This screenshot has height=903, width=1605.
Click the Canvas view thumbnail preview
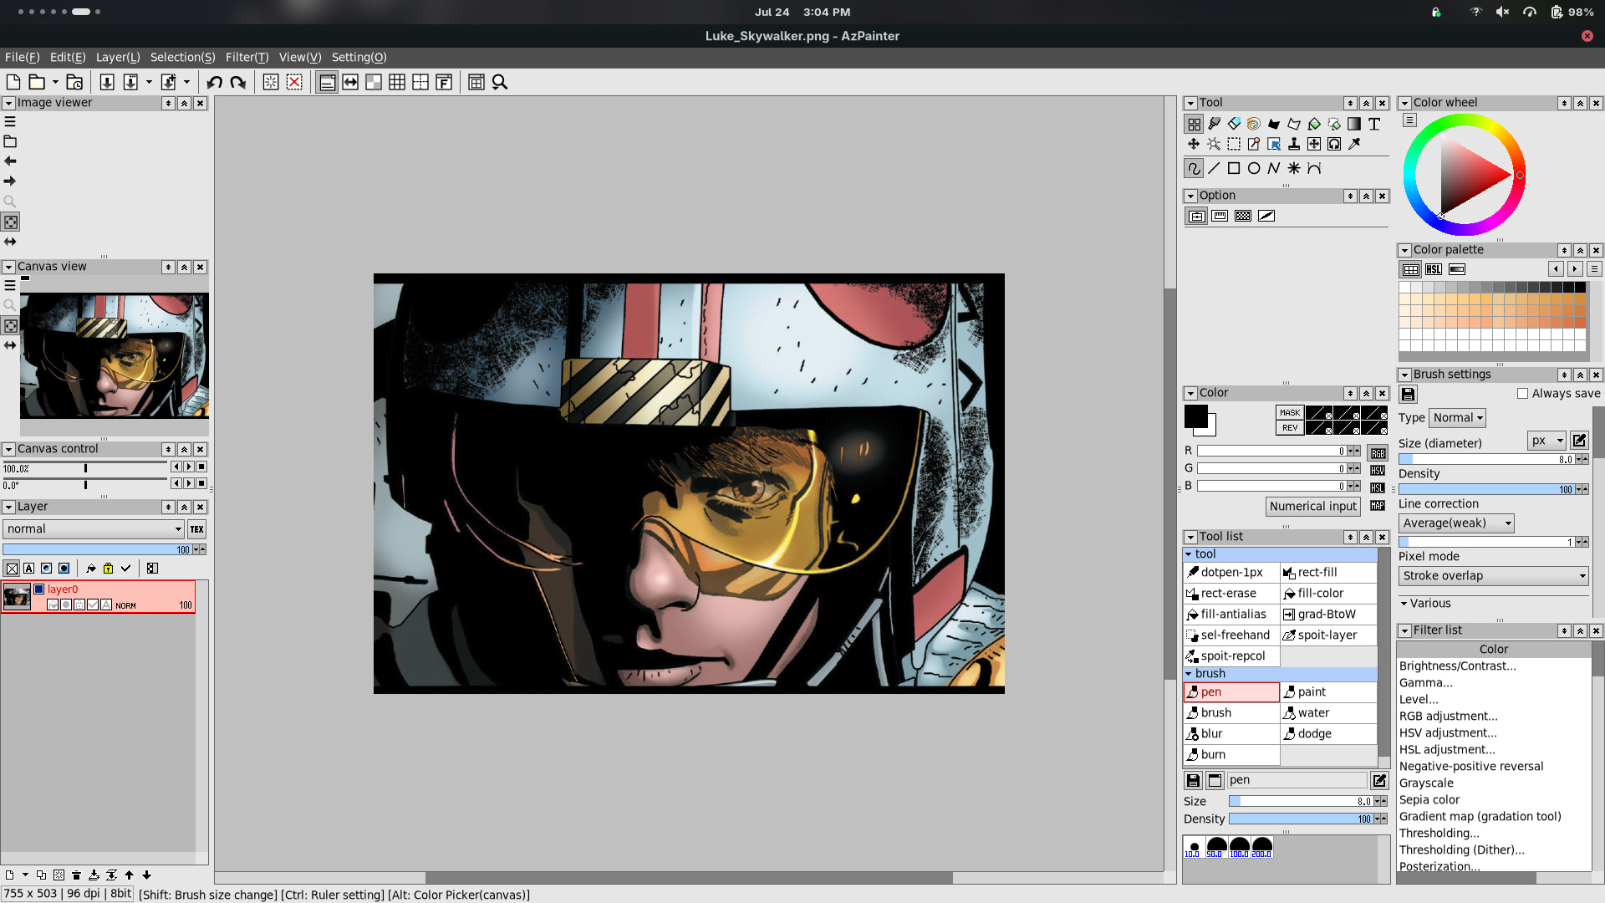coord(115,355)
